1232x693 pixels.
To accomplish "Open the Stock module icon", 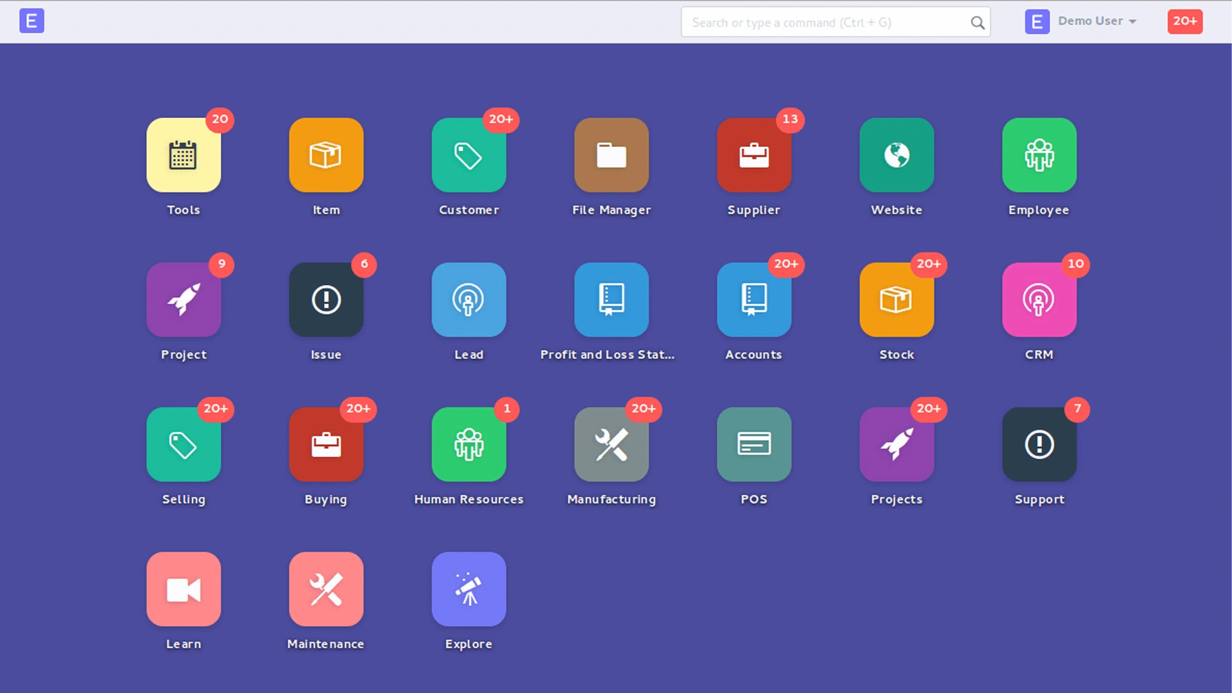I will pyautogui.click(x=896, y=300).
